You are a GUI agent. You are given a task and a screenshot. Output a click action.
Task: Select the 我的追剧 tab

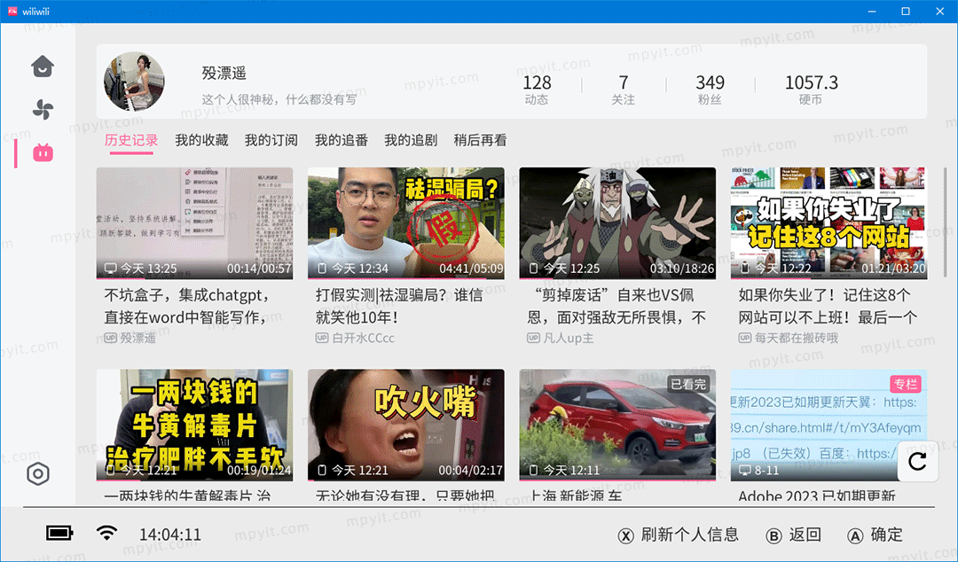(411, 140)
